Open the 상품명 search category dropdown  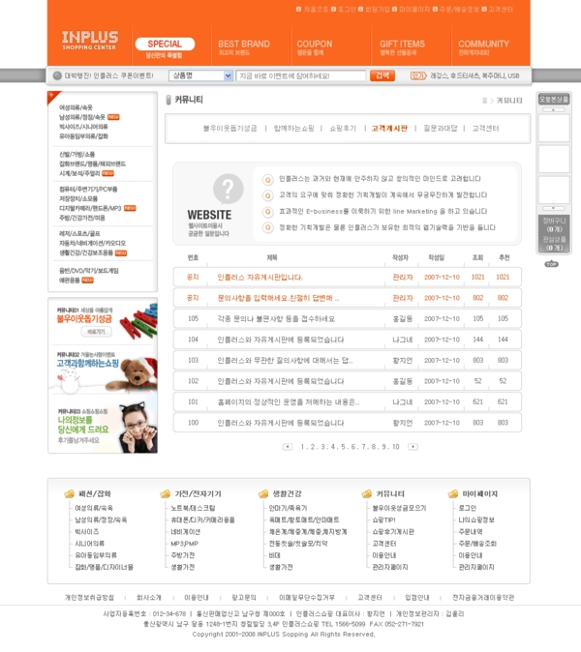pos(200,75)
